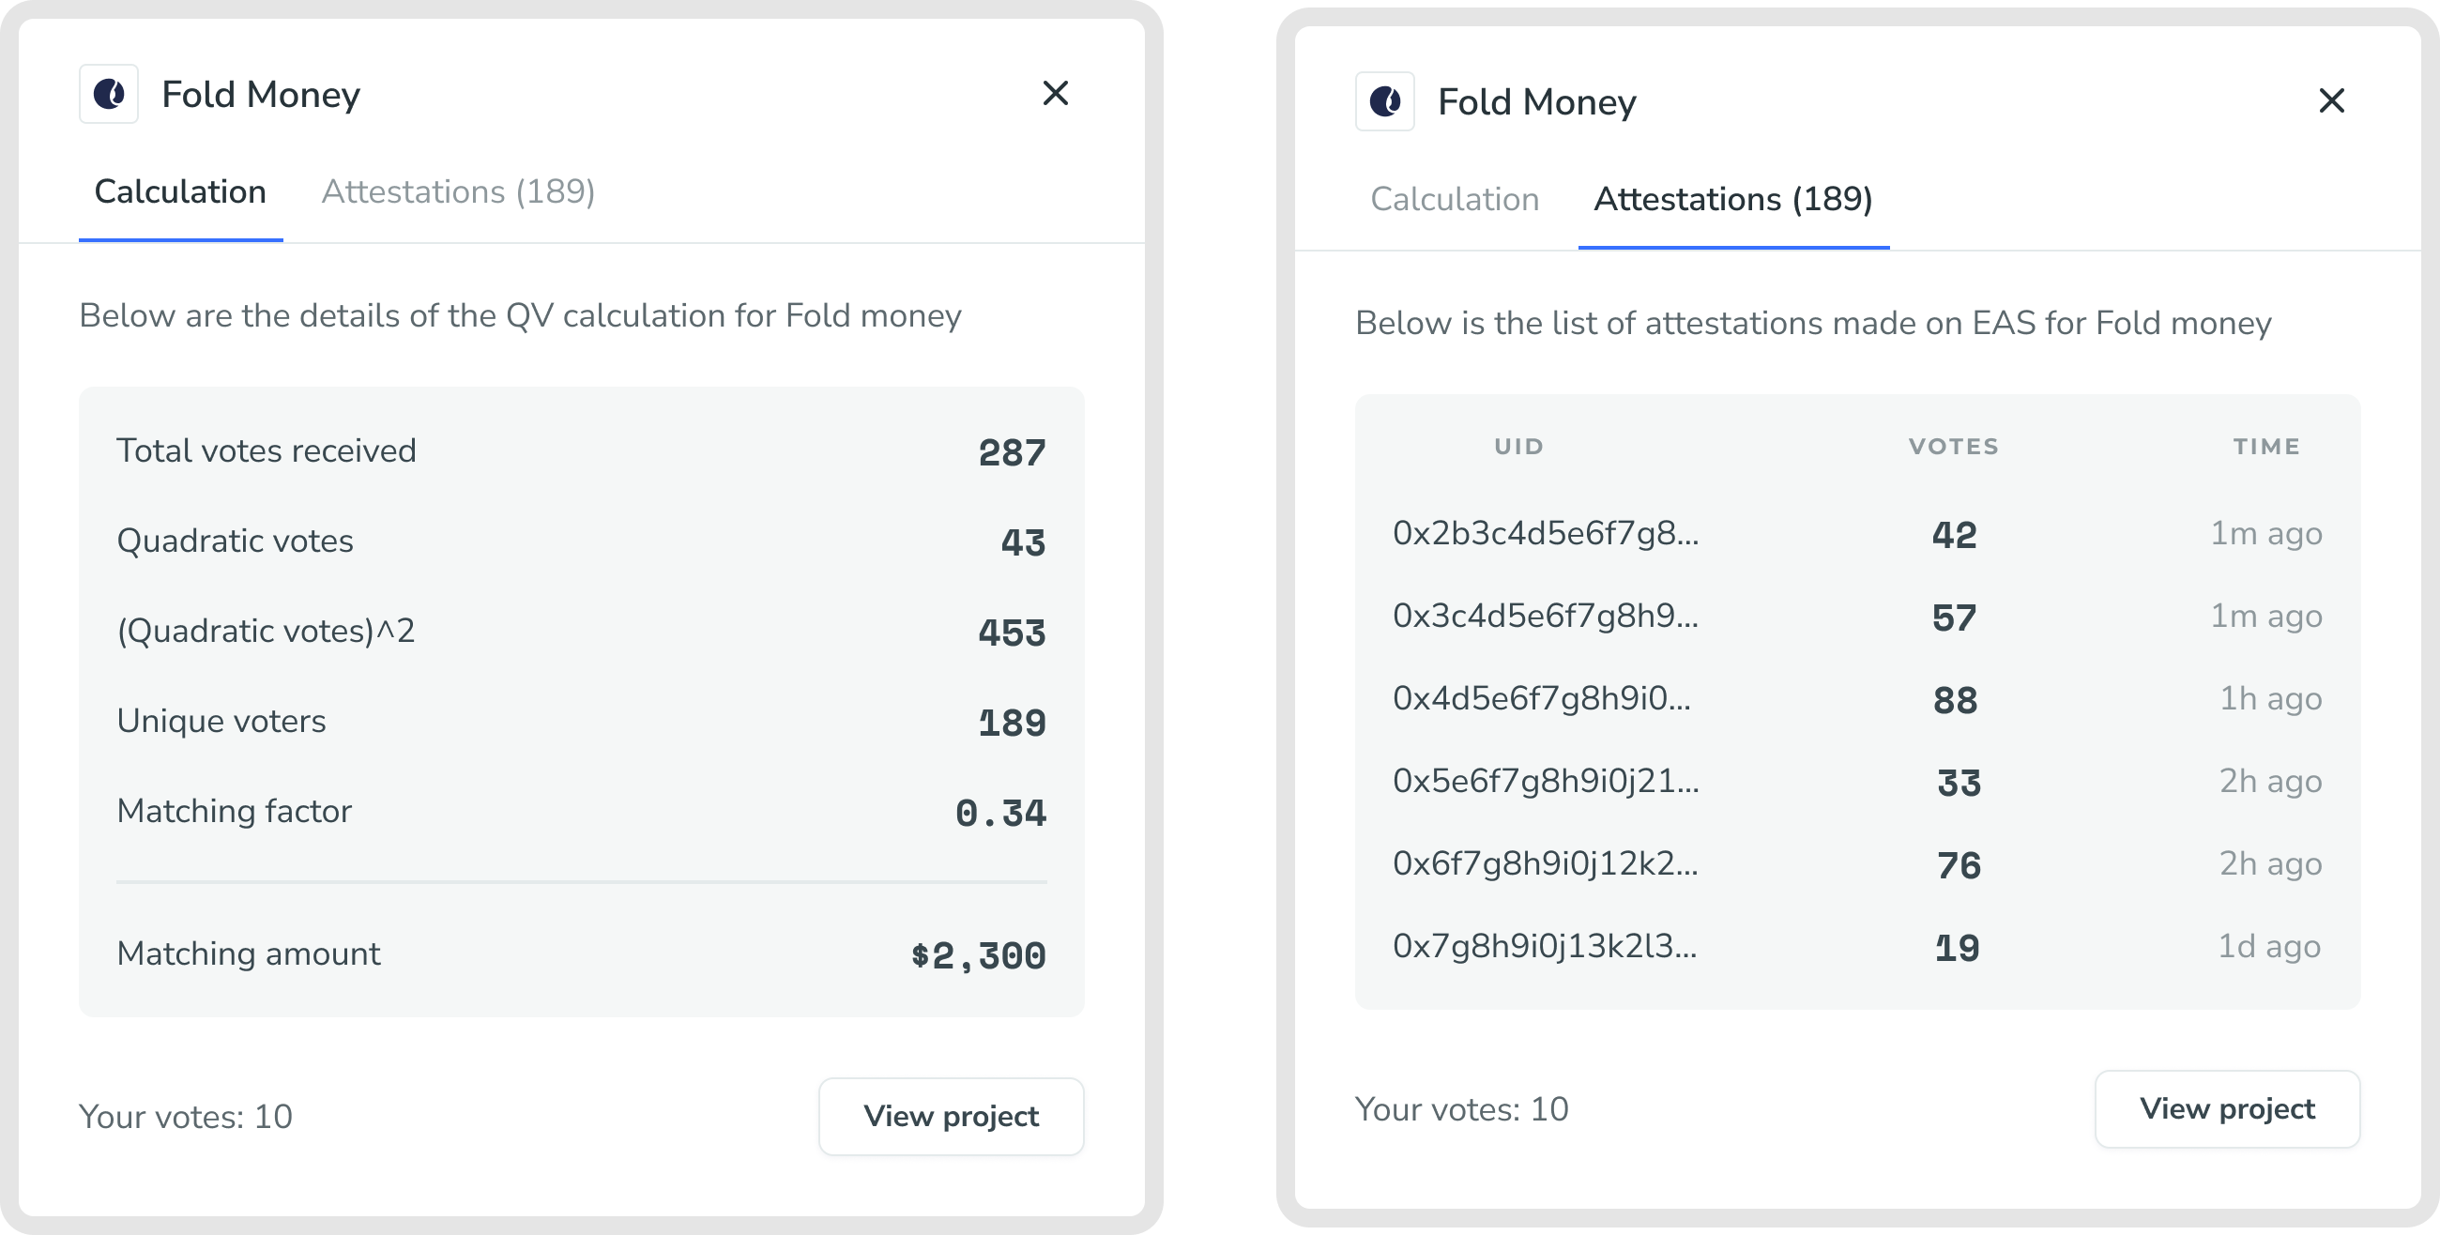Click Fold Money logo in left dialog
This screenshot has width=2440, height=1235.
point(109,94)
